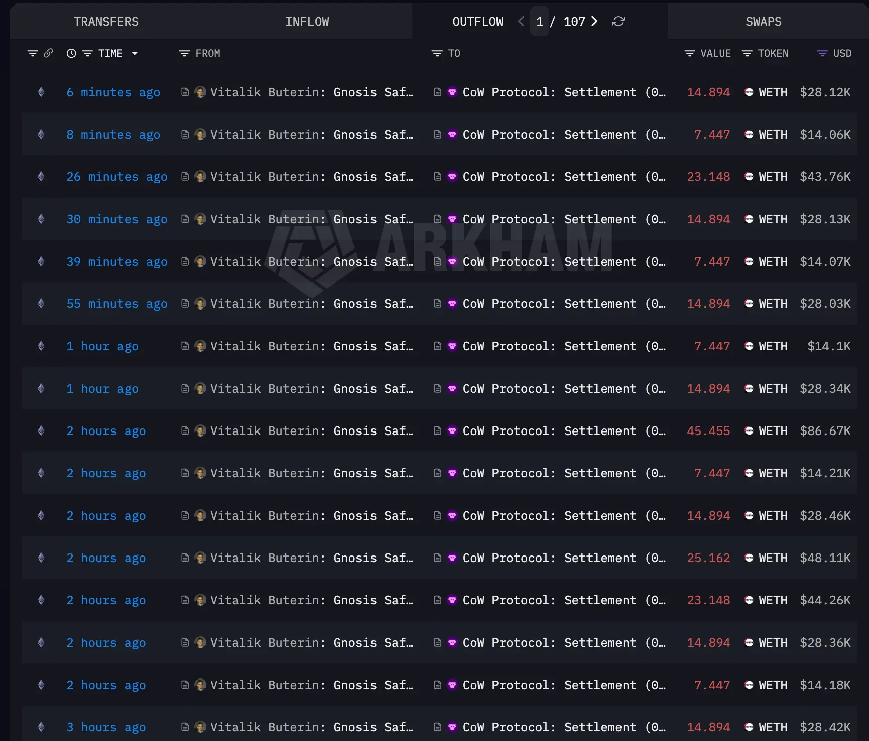Screen dimensions: 869x741
Task: Filter by the FROM column
Action: click(184, 53)
